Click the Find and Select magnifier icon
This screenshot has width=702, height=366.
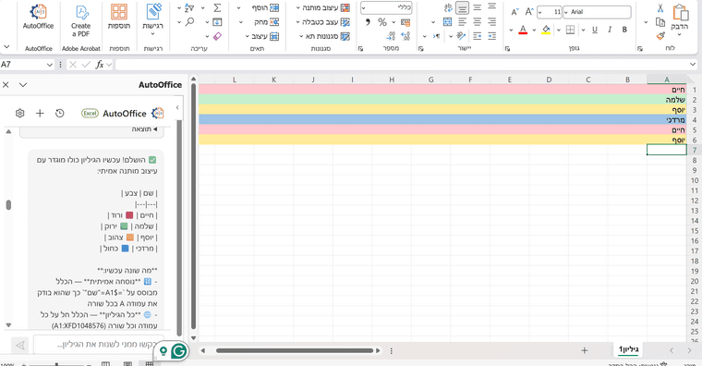(190, 21)
